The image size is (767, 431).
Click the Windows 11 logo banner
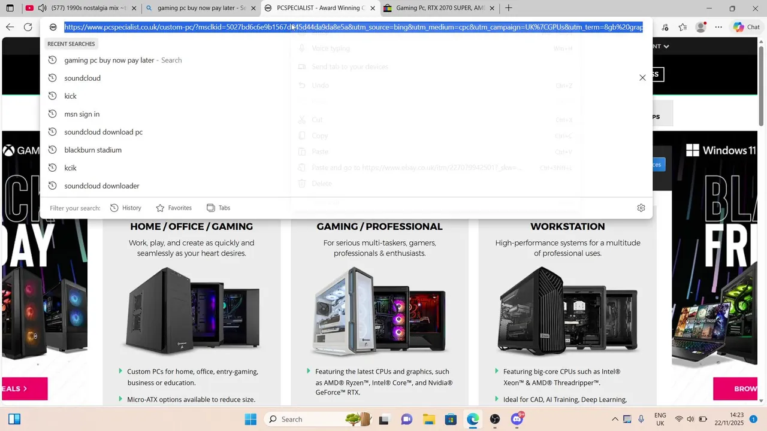722,150
